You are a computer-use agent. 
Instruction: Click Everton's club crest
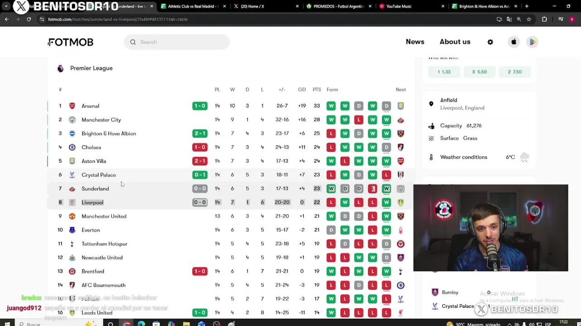[x=72, y=230]
